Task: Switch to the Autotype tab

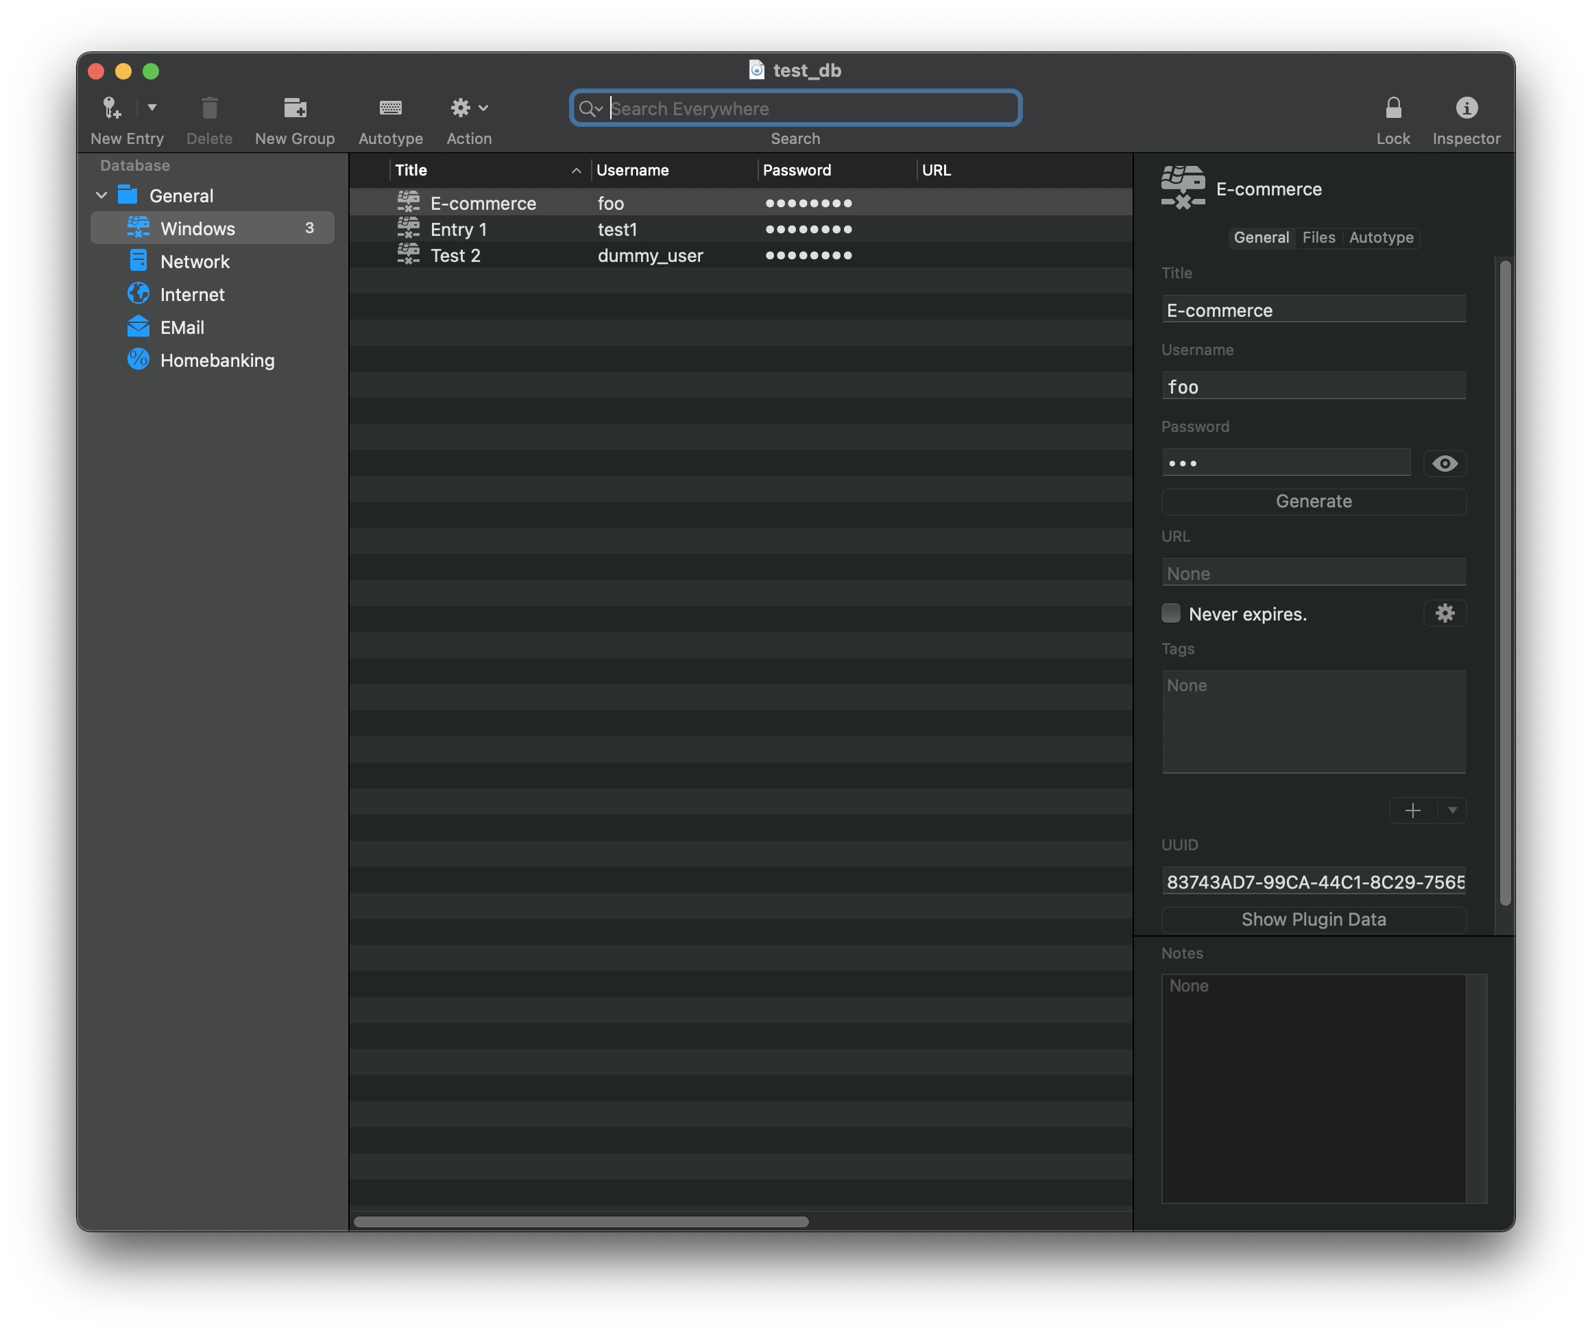Action: click(1381, 237)
